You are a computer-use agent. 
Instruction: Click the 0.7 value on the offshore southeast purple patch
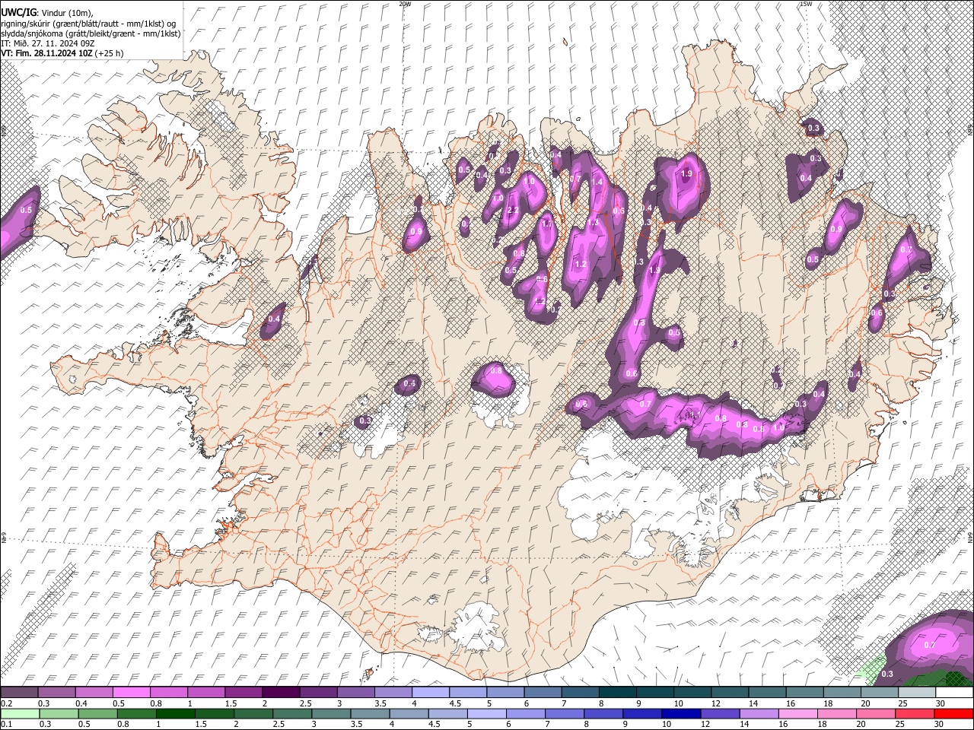pyautogui.click(x=929, y=645)
